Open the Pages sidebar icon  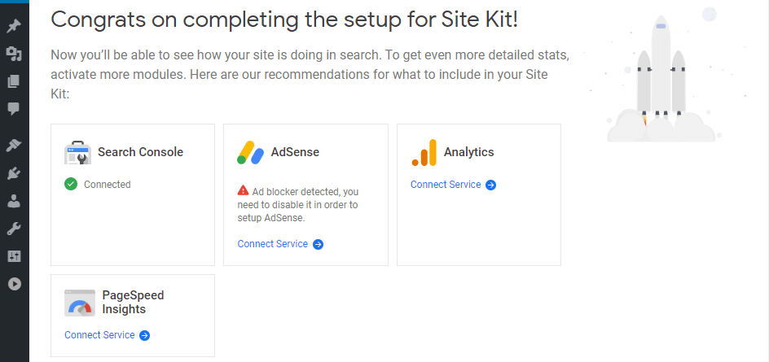tap(14, 81)
